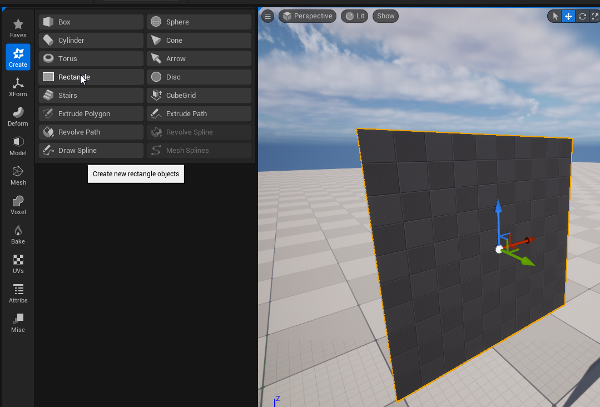This screenshot has width=600, height=407.
Task: Create a Box primitive
Action: tap(91, 22)
